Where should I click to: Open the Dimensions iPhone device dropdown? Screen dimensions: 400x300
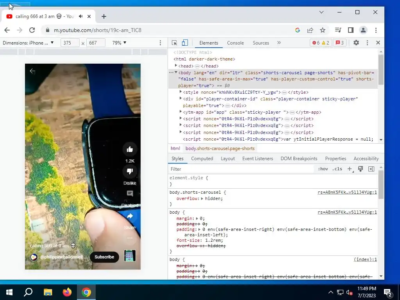[x=28, y=43]
